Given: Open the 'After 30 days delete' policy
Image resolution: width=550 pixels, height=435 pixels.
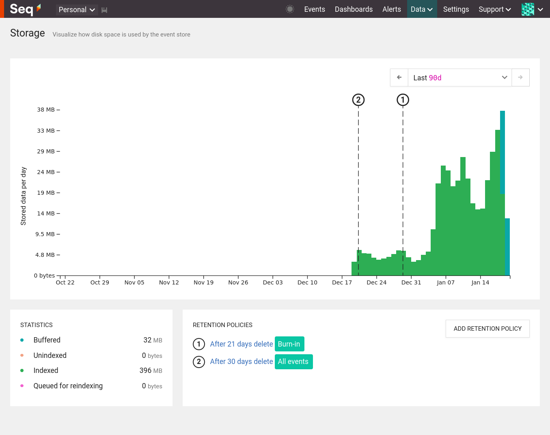Looking at the screenshot, I should [242, 362].
